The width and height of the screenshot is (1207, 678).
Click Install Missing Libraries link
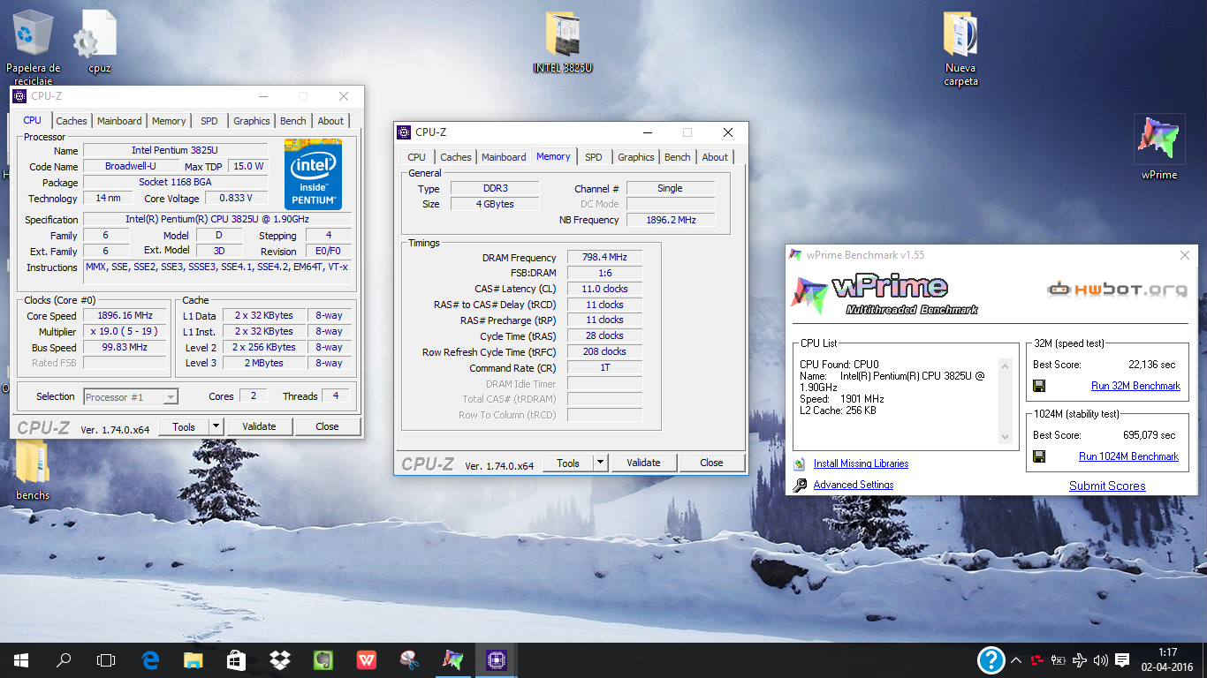coord(861,463)
